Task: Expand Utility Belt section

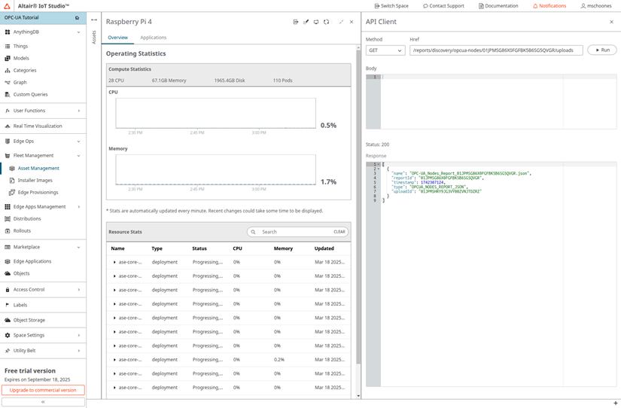Action: click(78, 351)
